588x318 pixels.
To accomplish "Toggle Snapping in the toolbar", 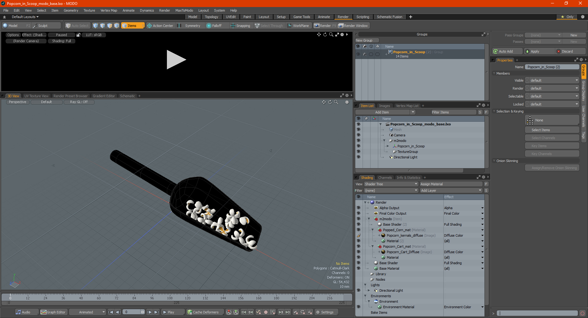I will point(240,26).
